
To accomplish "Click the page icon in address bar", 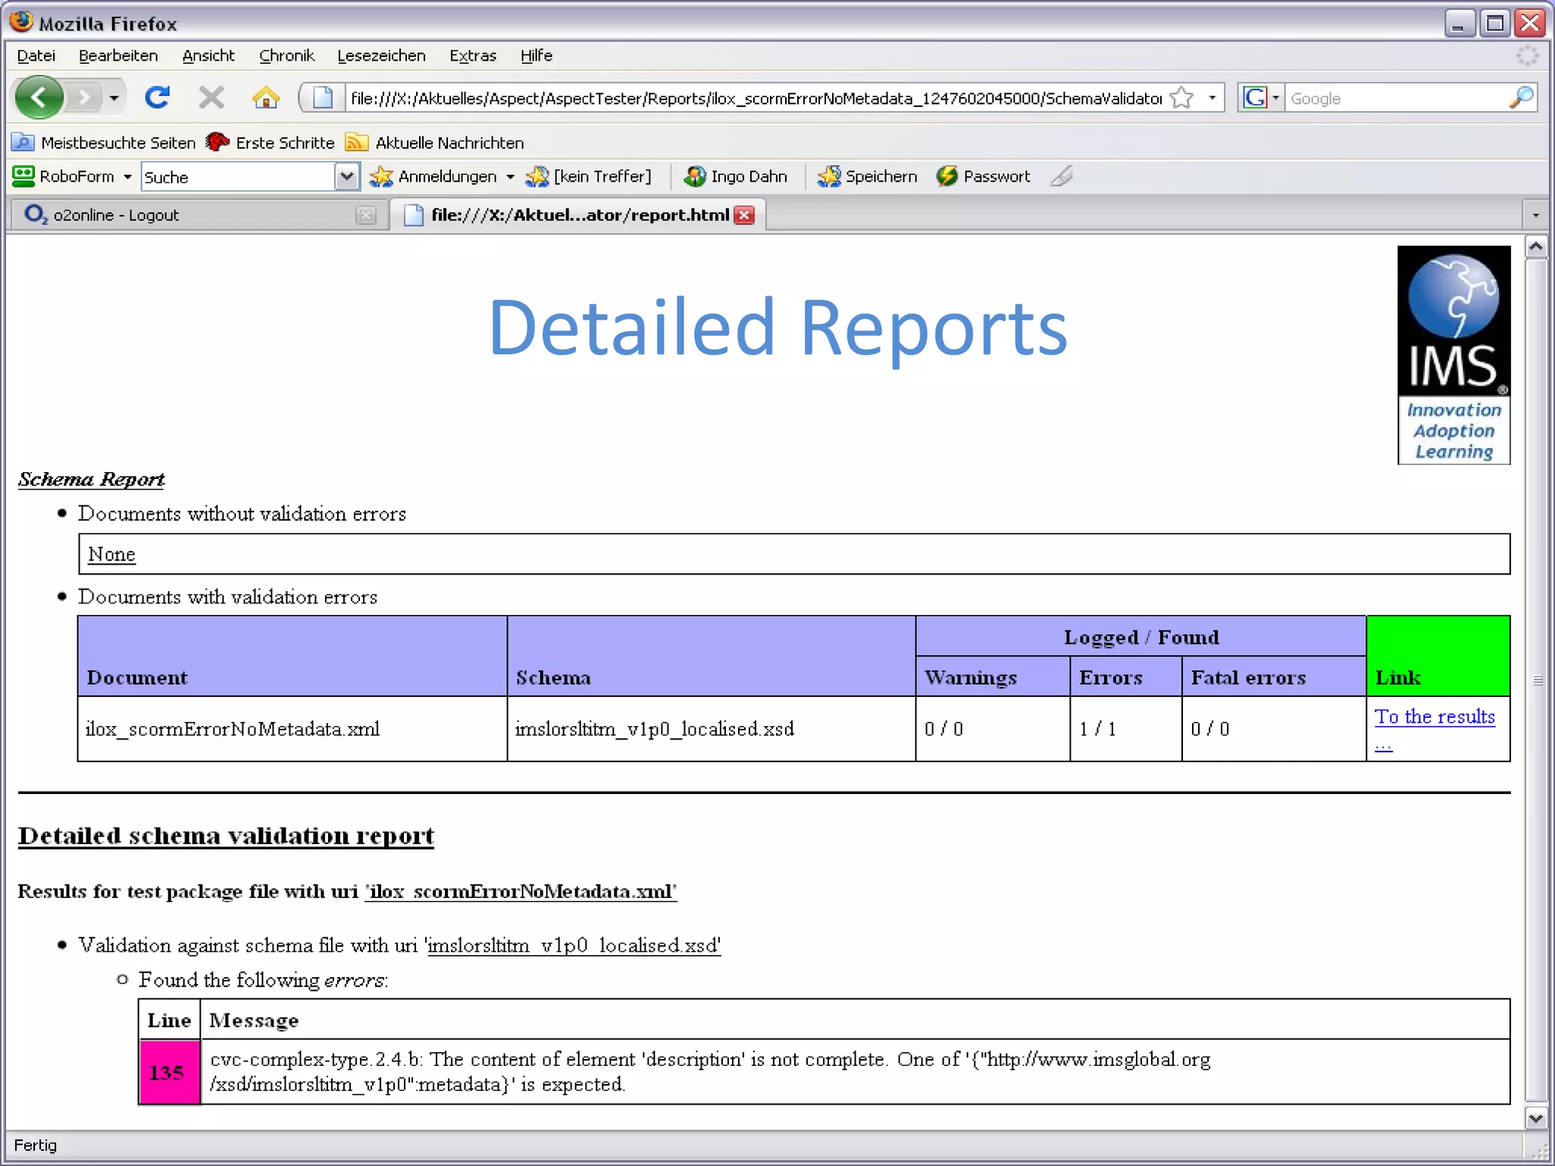I will pyautogui.click(x=323, y=98).
